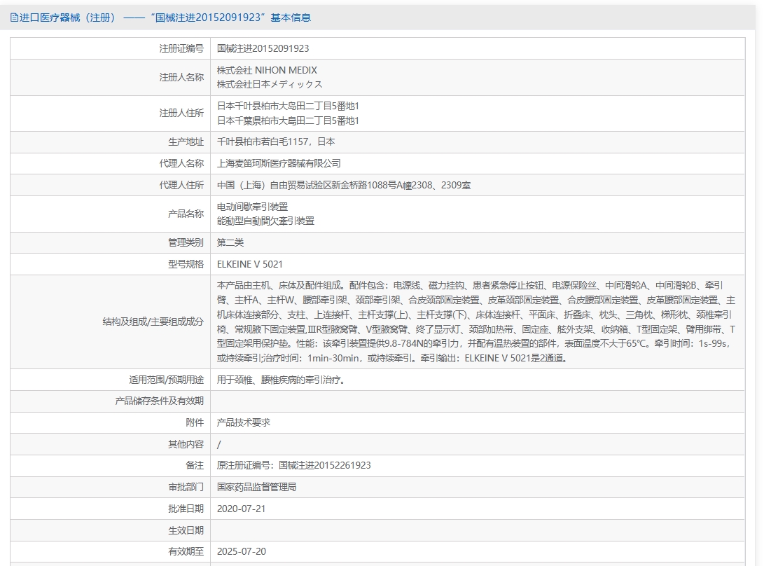764x566 pixels.
Task: Select registrant name '株式会社 NIHON MEDIX'
Action: [267, 70]
